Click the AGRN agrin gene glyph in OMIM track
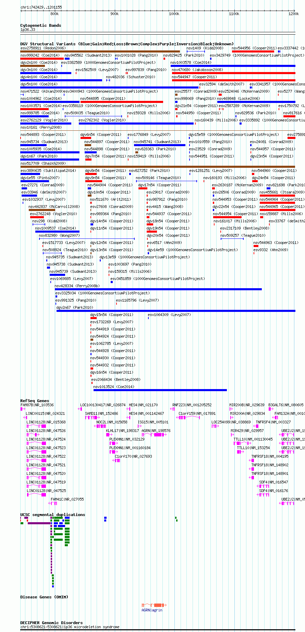 pos(154,605)
